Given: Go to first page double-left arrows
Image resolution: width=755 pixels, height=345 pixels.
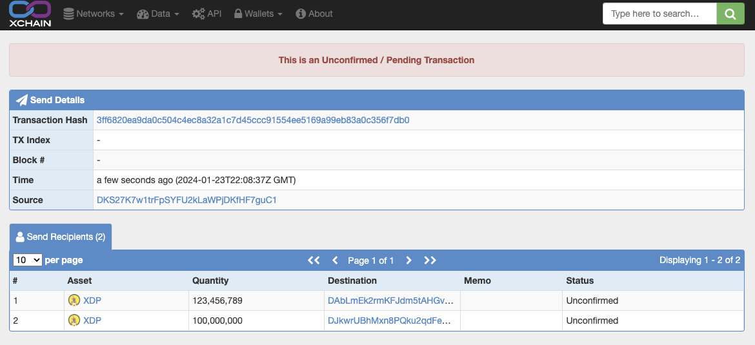Looking at the screenshot, I should (314, 261).
